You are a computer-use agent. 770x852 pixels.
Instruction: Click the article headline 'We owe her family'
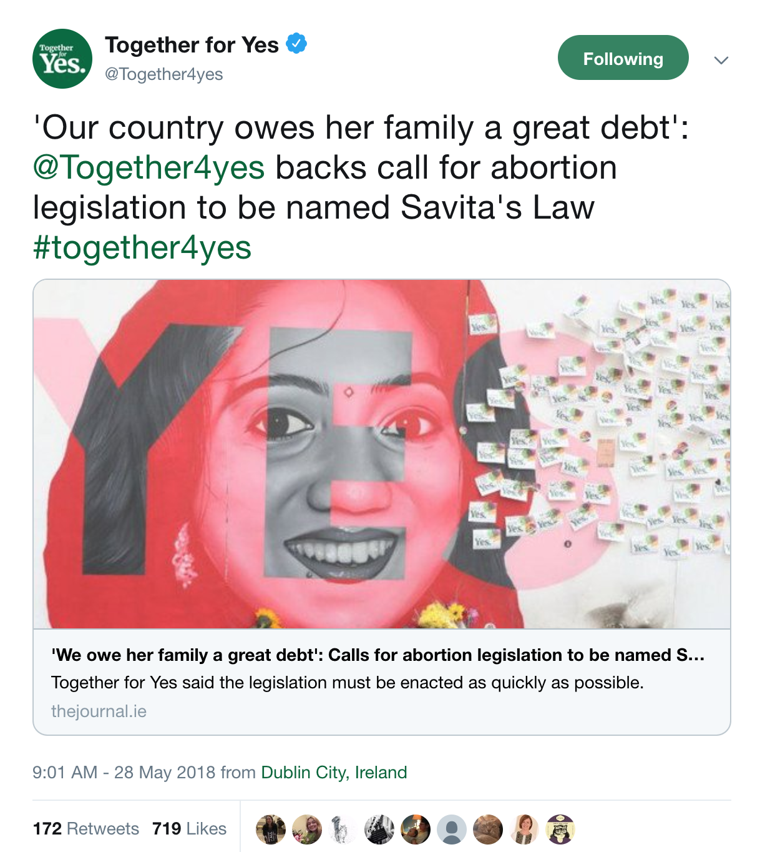coord(378,655)
